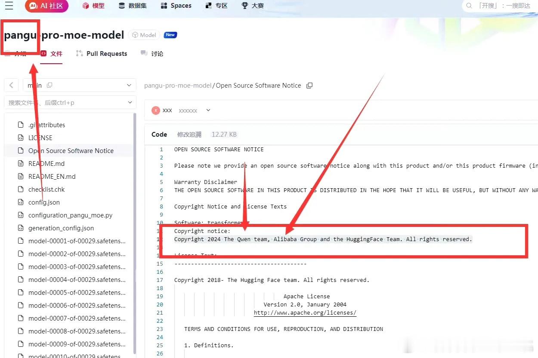Open the 大赛 nav item
Image resolution: width=538 pixels, height=358 pixels.
tap(253, 6)
